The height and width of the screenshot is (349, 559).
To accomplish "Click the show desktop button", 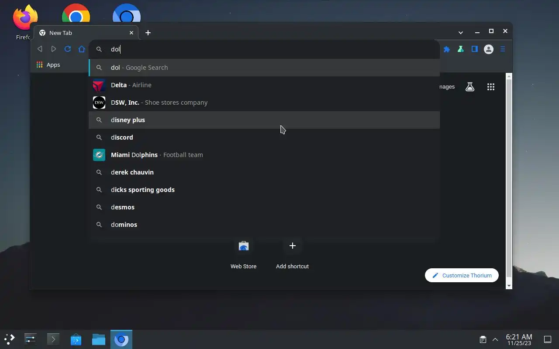I will [x=547, y=339].
